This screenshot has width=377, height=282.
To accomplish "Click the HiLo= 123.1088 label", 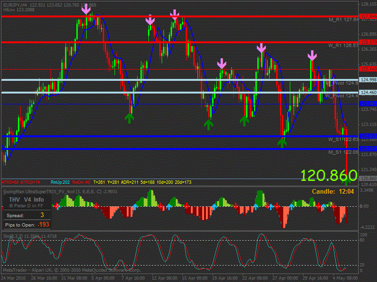I will tap(19, 10).
